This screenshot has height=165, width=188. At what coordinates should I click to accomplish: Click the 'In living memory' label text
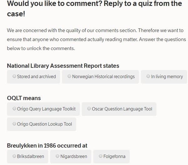click(167, 76)
